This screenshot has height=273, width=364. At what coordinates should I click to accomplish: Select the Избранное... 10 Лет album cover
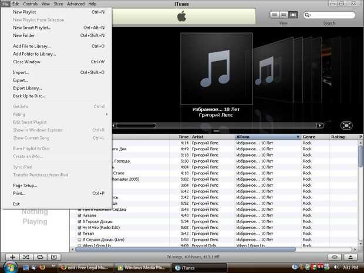click(x=217, y=69)
